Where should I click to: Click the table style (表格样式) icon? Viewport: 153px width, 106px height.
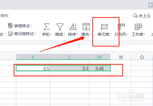pyautogui.click(x=10, y=26)
